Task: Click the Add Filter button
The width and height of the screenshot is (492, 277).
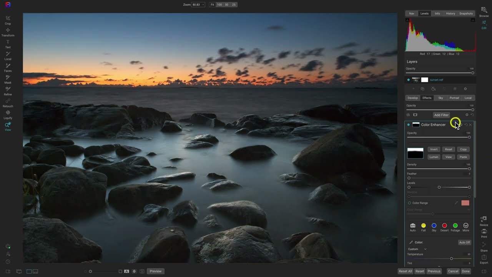Action: 441,115
